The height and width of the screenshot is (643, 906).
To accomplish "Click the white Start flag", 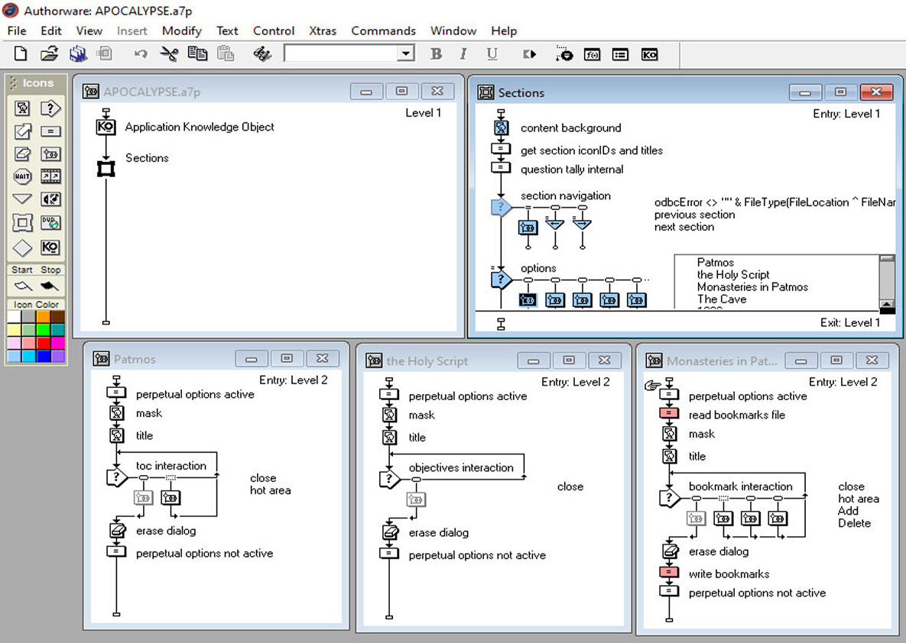I will (22, 285).
